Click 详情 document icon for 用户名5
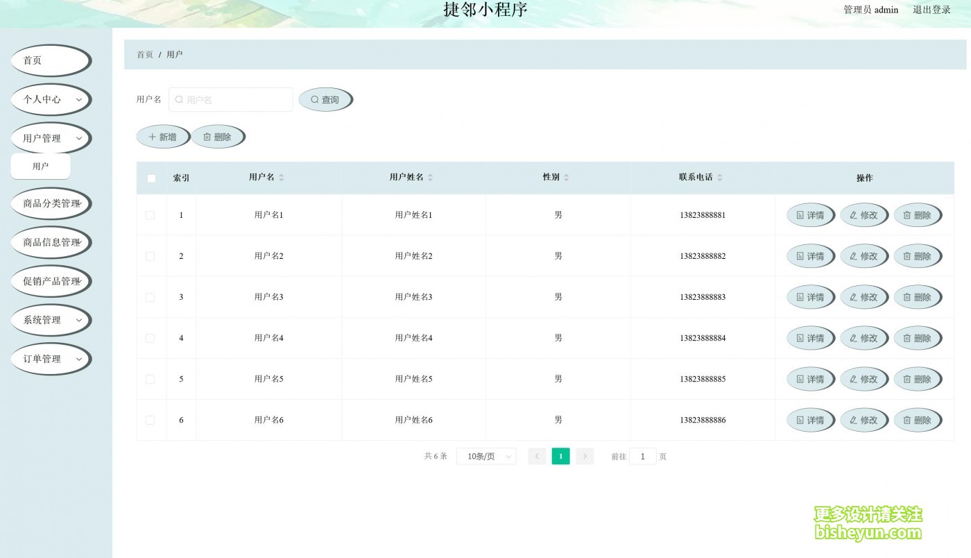The image size is (971, 558). [x=800, y=379]
